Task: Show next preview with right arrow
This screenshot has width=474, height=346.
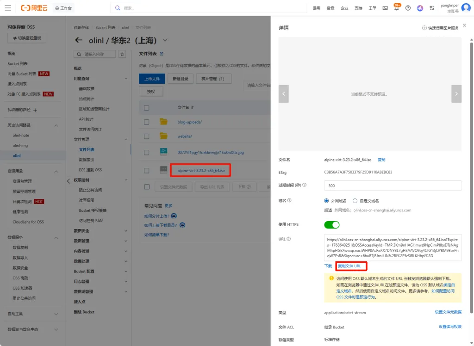Action: click(456, 94)
